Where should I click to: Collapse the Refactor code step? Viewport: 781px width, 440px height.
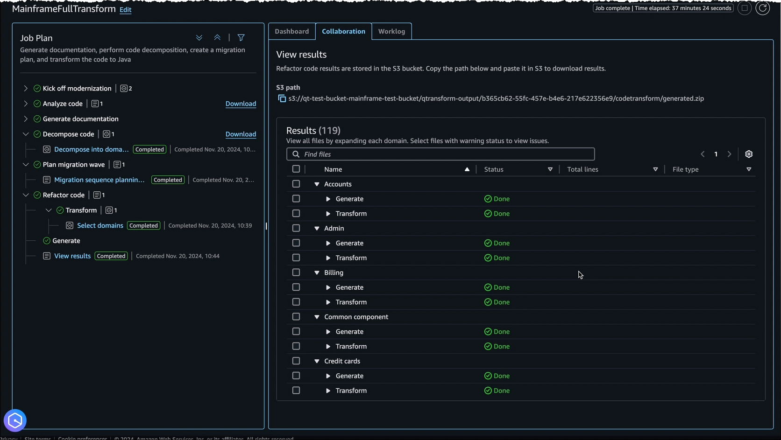coord(26,195)
